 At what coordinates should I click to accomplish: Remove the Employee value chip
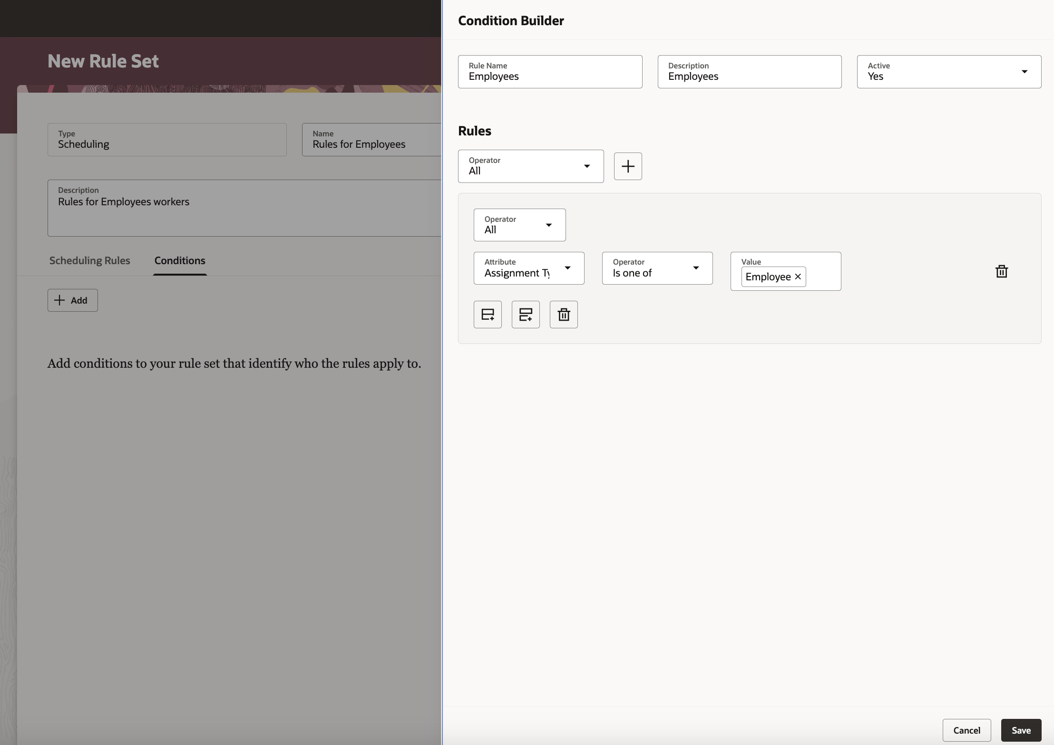tap(798, 277)
